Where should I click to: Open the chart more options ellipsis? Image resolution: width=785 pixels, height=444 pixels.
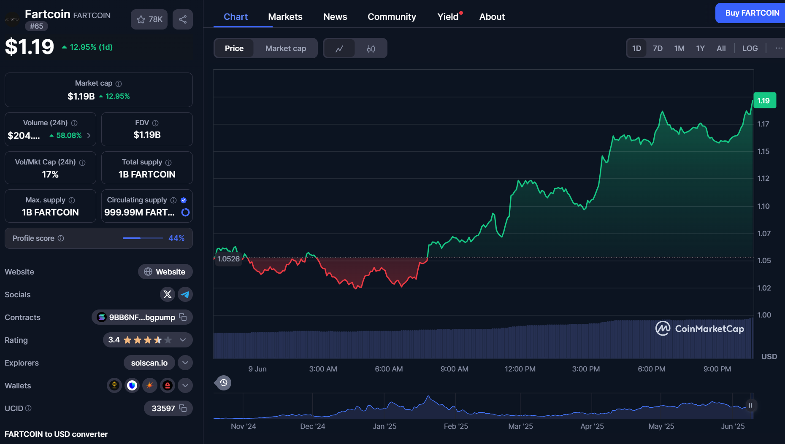click(x=779, y=48)
